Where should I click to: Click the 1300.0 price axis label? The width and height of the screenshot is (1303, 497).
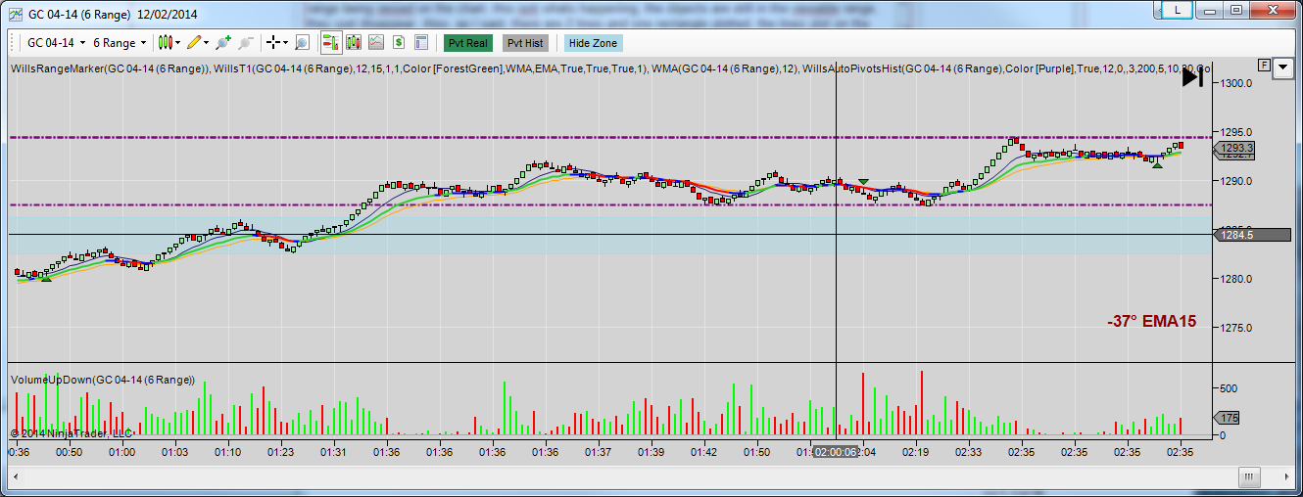[x=1236, y=83]
